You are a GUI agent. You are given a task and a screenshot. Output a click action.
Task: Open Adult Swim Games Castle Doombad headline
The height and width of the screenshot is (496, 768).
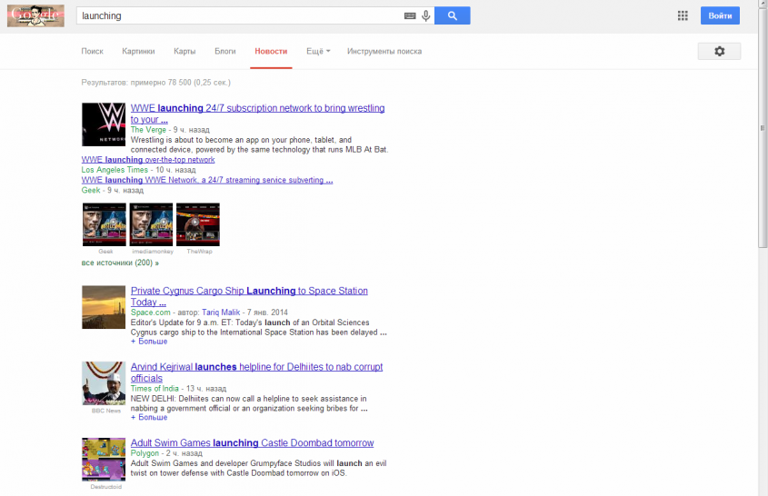252,443
